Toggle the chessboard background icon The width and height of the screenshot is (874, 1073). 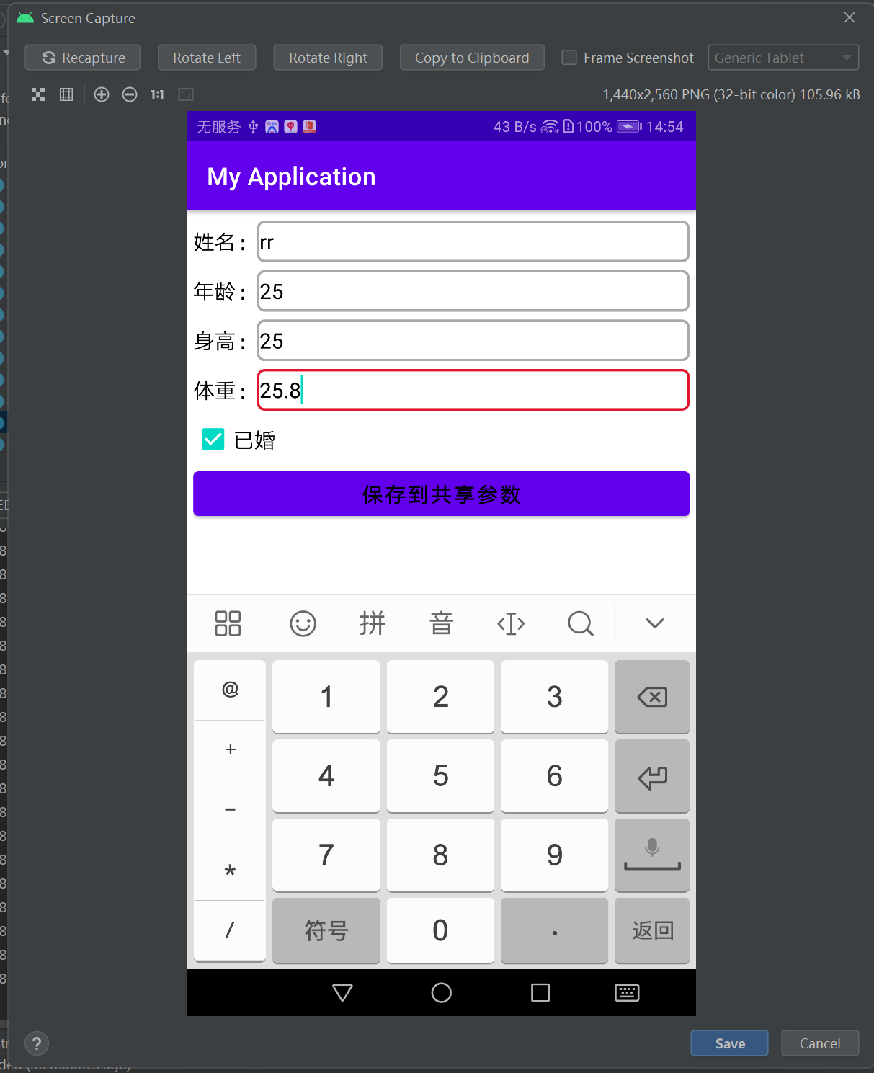pos(38,94)
